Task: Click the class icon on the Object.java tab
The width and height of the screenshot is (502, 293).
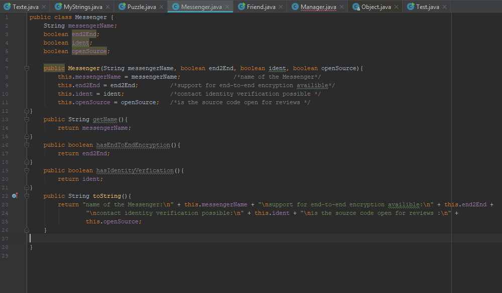Action: click(x=356, y=7)
